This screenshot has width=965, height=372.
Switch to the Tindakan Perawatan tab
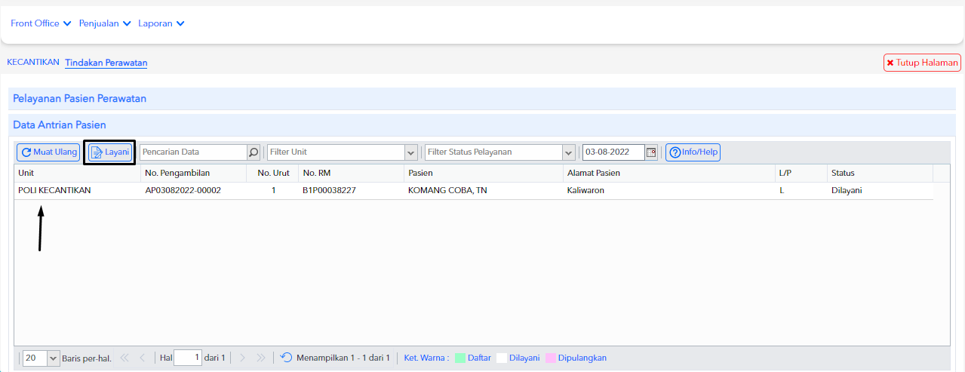tap(106, 63)
